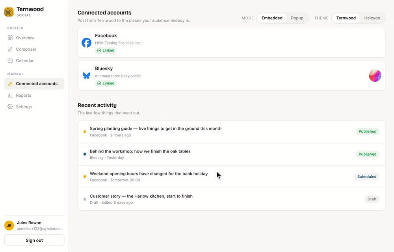Image resolution: width=394 pixels, height=252 pixels.
Task: Open the Overview page
Action: click(34, 38)
